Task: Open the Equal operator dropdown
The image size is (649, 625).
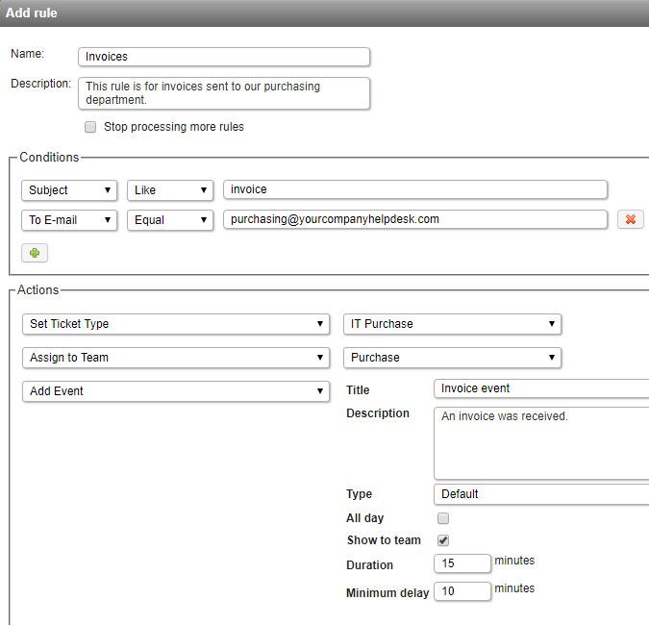Action: (170, 219)
